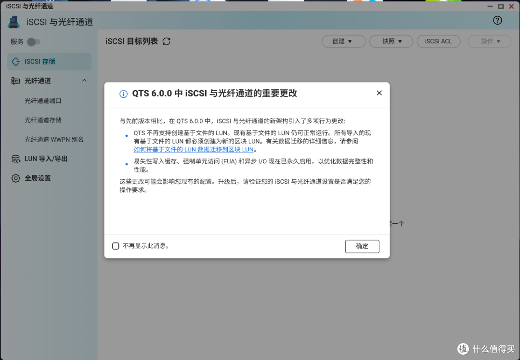Screen dimensions: 520x360
Task: Click the help question mark icon
Action: pyautogui.click(x=497, y=21)
